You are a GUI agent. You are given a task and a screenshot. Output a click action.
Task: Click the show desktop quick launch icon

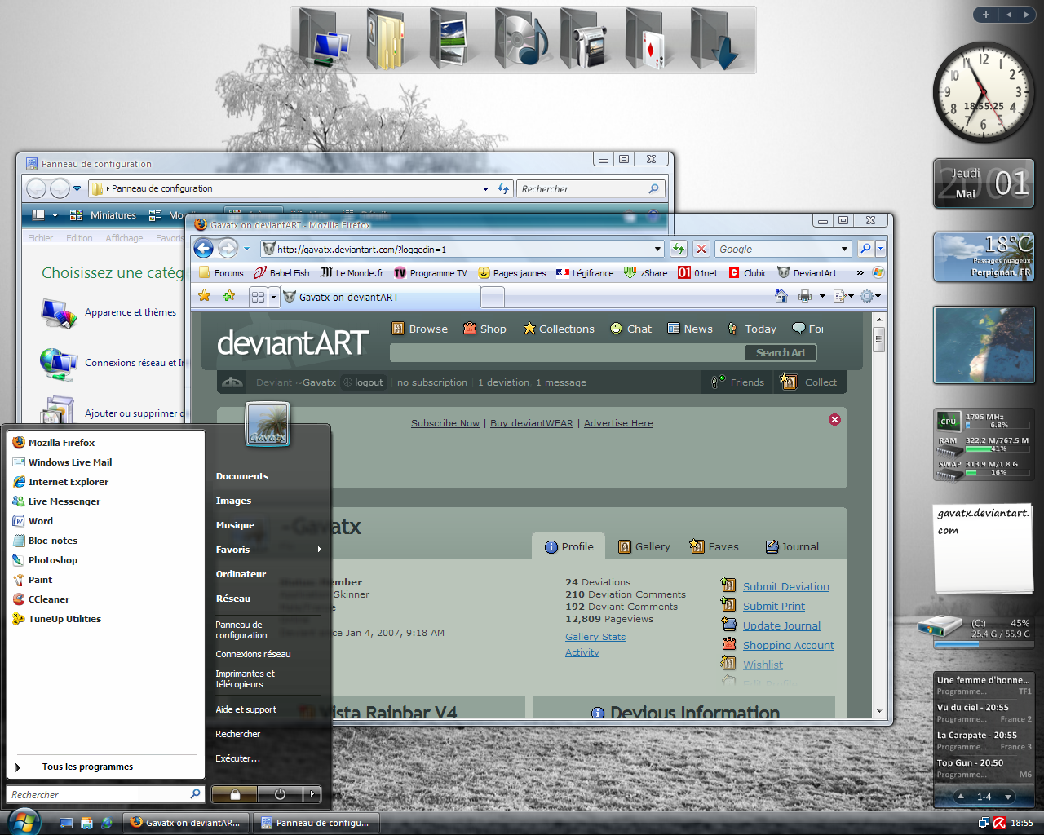(67, 824)
